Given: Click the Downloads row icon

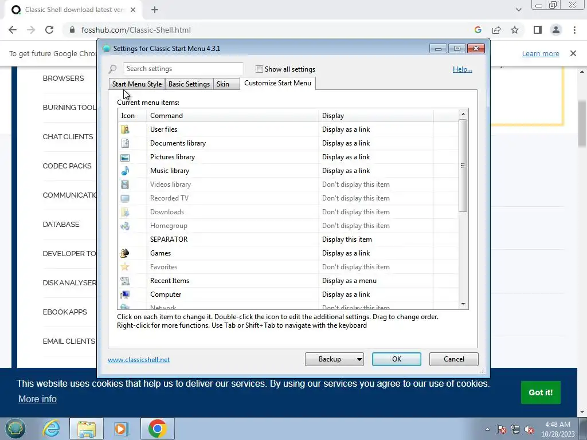Looking at the screenshot, I should point(125,212).
